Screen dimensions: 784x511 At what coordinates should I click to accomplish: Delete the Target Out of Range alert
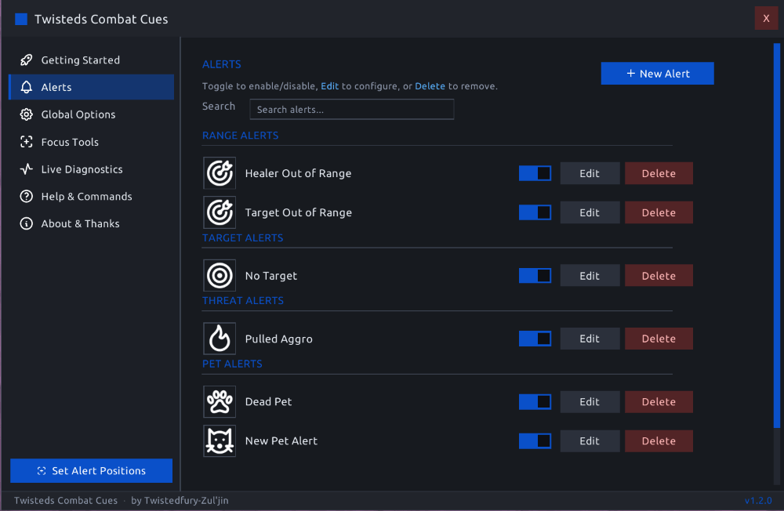[659, 212]
